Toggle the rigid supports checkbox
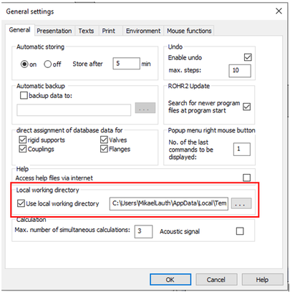 [23, 140]
